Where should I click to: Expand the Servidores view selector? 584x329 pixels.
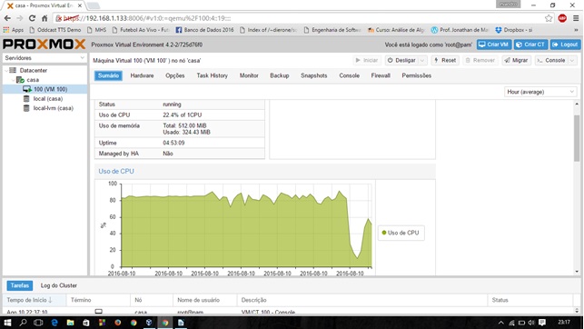click(45, 58)
